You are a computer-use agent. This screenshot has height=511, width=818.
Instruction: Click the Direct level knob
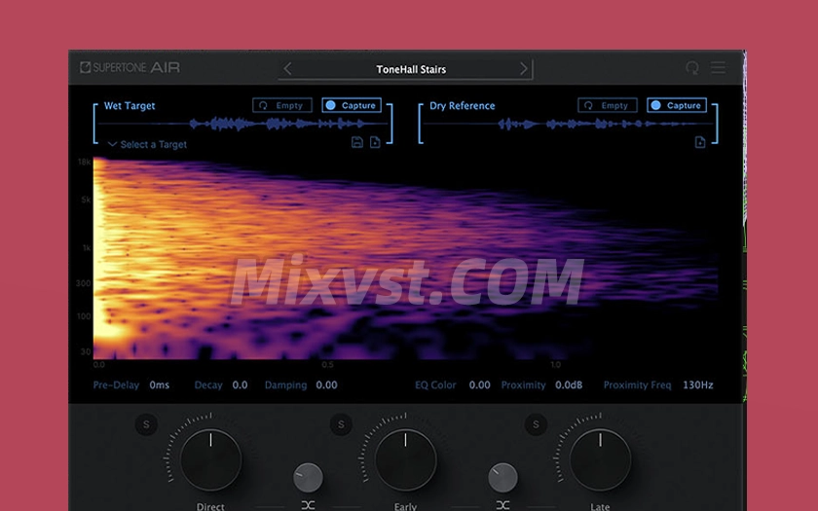(210, 459)
